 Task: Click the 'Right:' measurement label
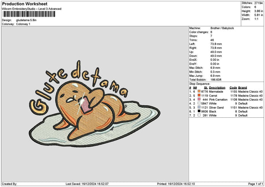point(193,48)
